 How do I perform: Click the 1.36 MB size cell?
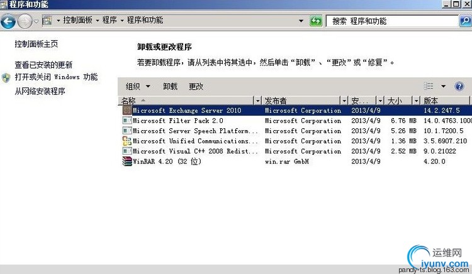click(403, 141)
